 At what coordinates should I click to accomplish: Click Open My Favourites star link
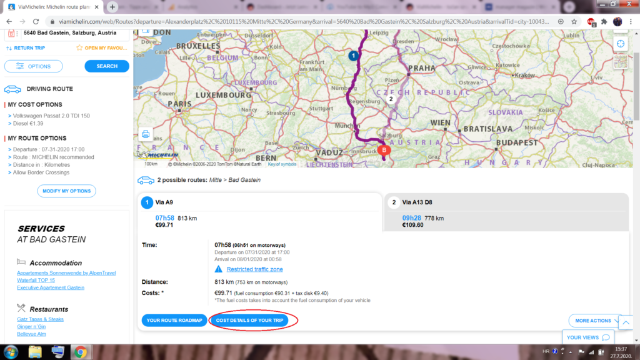click(102, 47)
